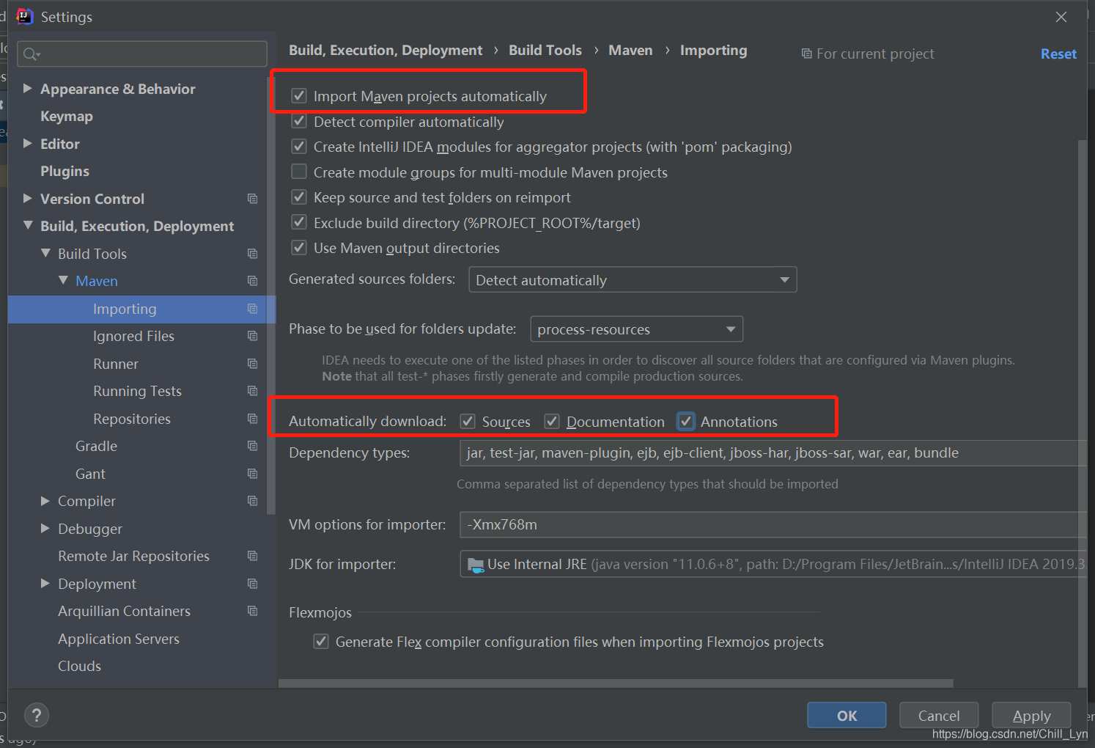Image resolution: width=1095 pixels, height=748 pixels.
Task: Enable Create module groups for multi-module projects
Action: [299, 172]
